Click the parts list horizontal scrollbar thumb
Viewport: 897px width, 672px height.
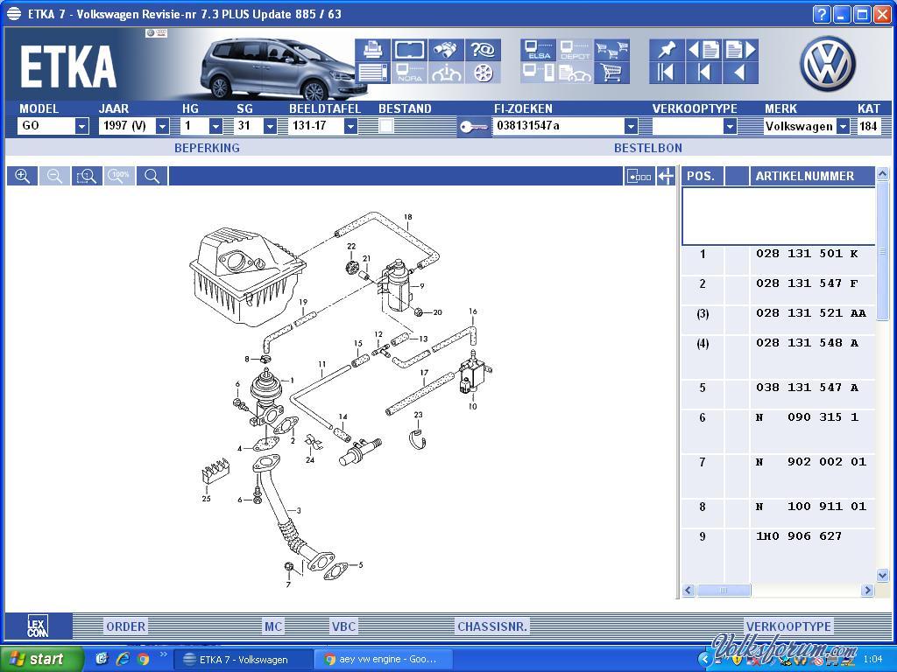(724, 590)
